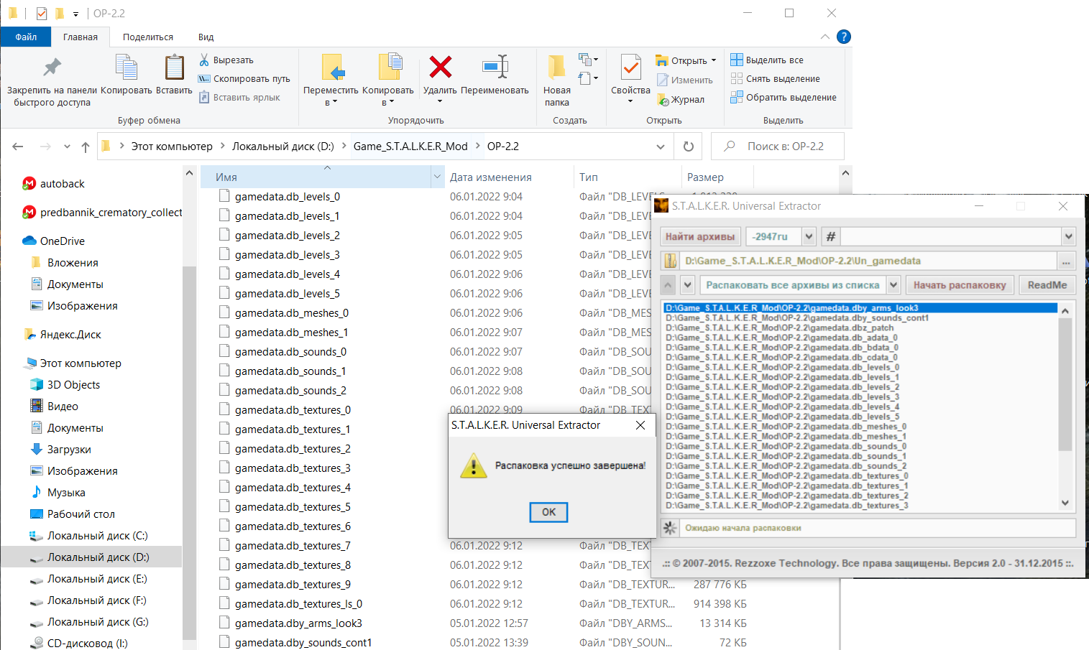This screenshot has height=650, width=1089.
Task: Open the Открыть dropdown arrow in ribbon
Action: coord(713,60)
